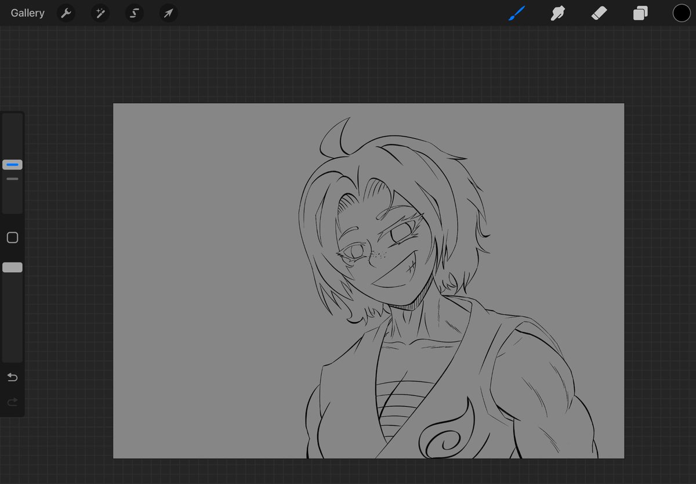
Task: Tap the square Modify button on the sidebar
Action: coord(12,237)
